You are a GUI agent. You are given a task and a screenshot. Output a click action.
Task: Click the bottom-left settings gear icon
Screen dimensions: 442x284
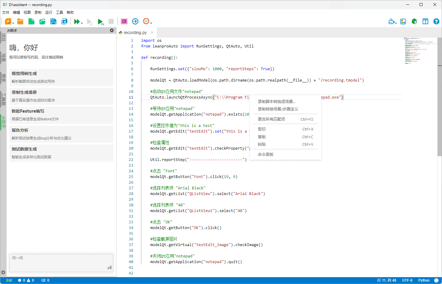click(x=3, y=272)
